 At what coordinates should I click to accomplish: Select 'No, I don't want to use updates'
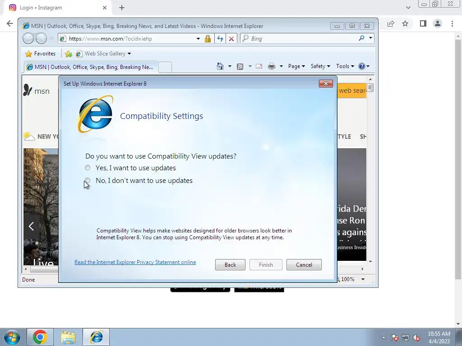[x=88, y=180]
